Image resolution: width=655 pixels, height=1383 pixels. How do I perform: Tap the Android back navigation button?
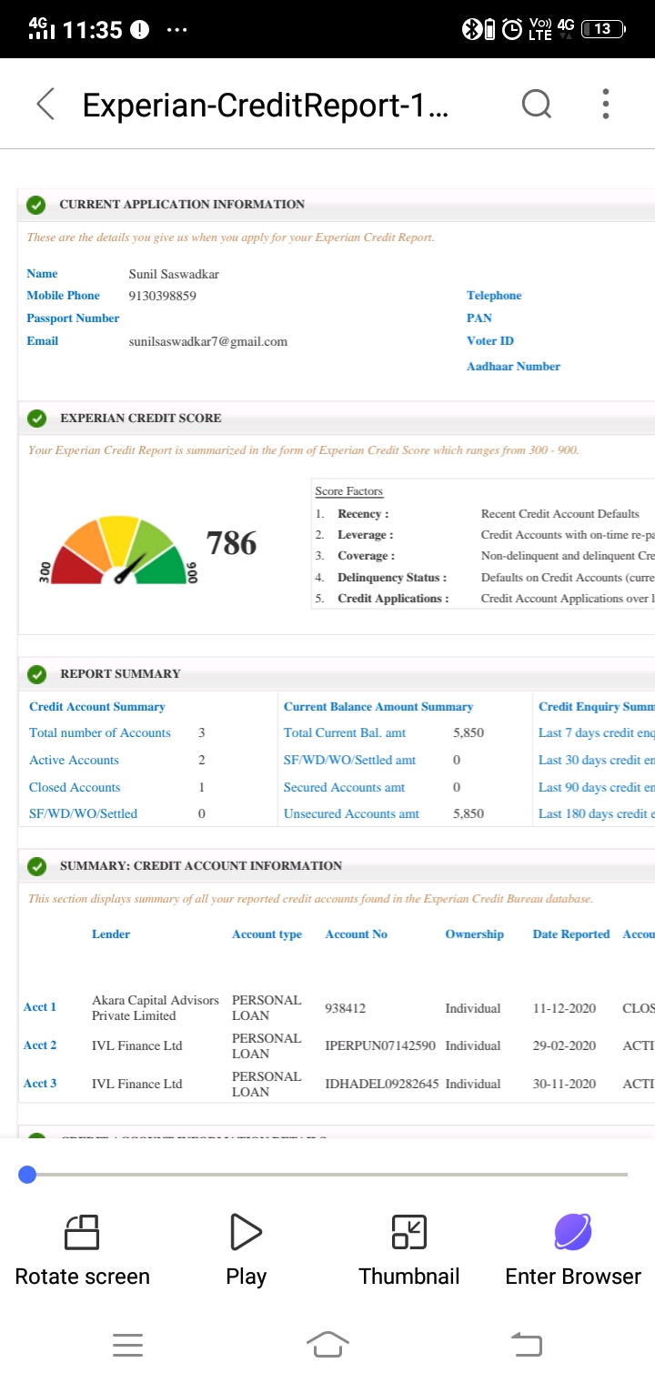coord(527,1343)
